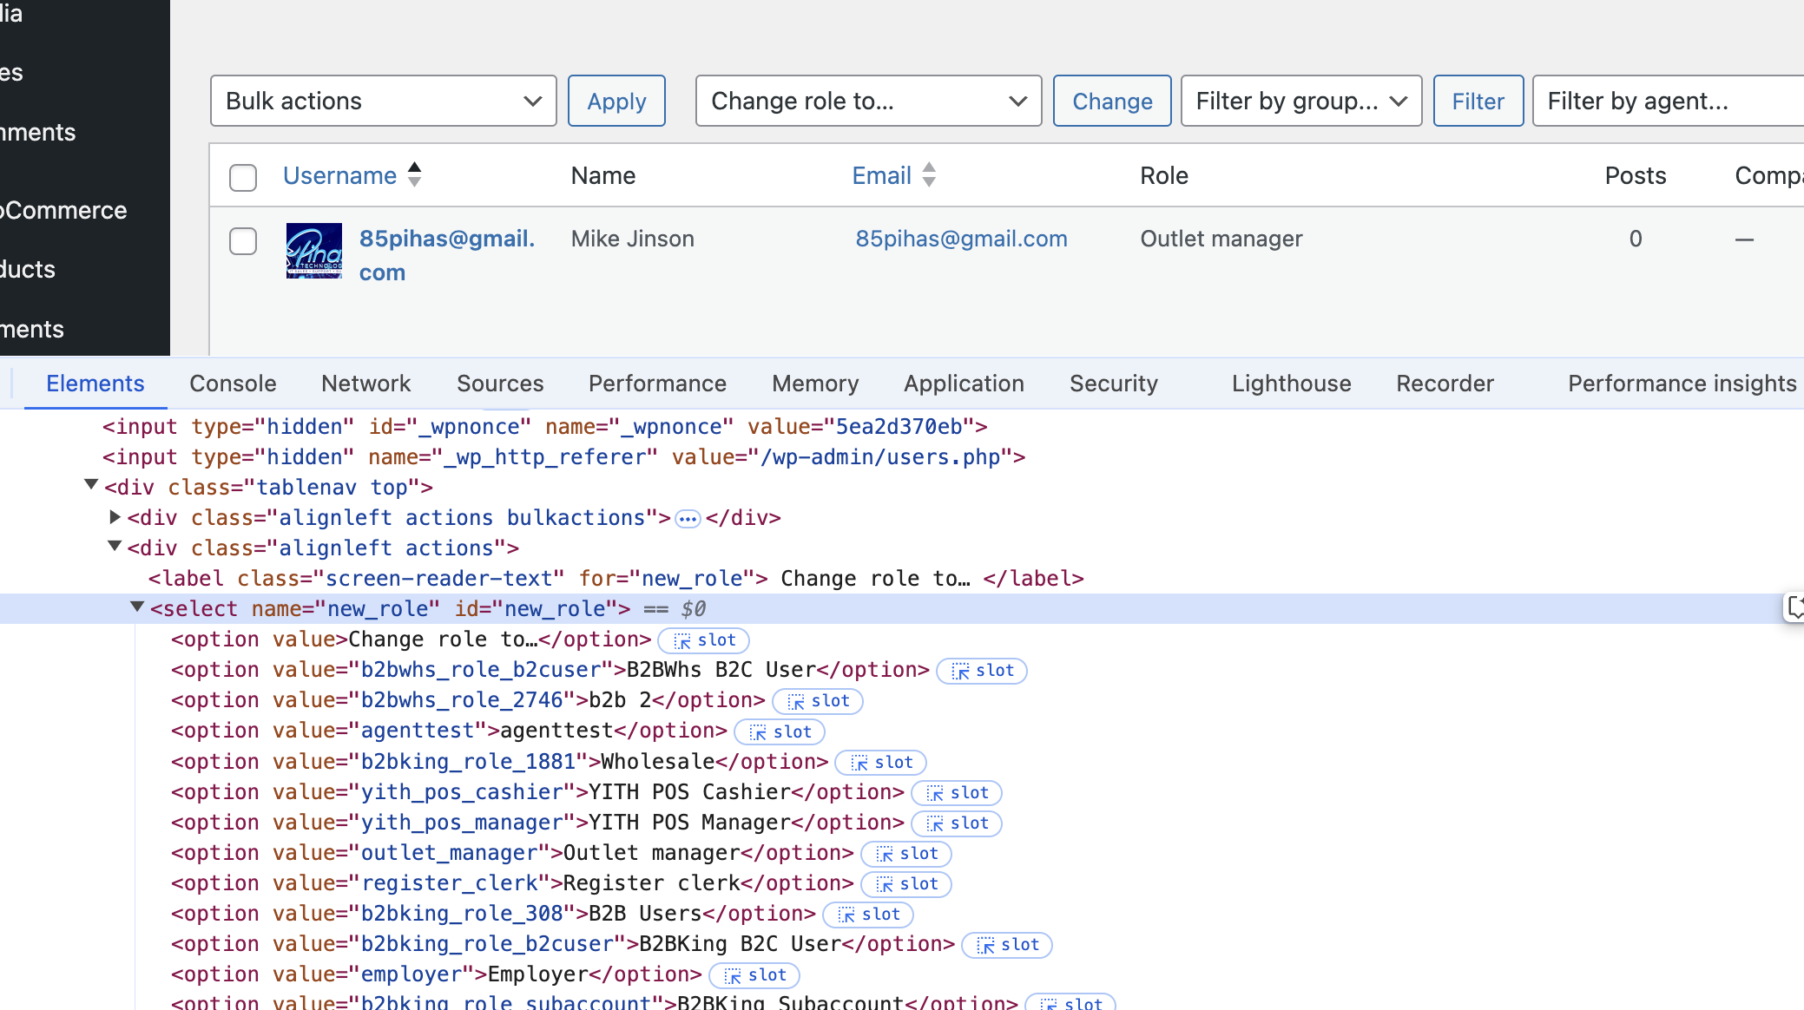Image resolution: width=1804 pixels, height=1010 pixels.
Task: Toggle the select-all users checkbox
Action: [x=243, y=177]
